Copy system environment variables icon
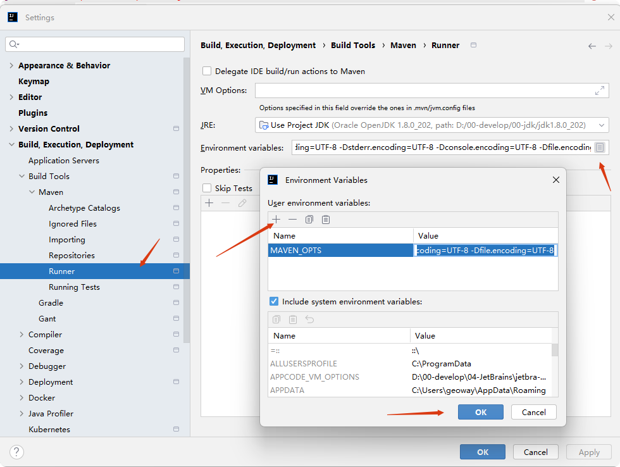620x467 pixels. point(276,319)
